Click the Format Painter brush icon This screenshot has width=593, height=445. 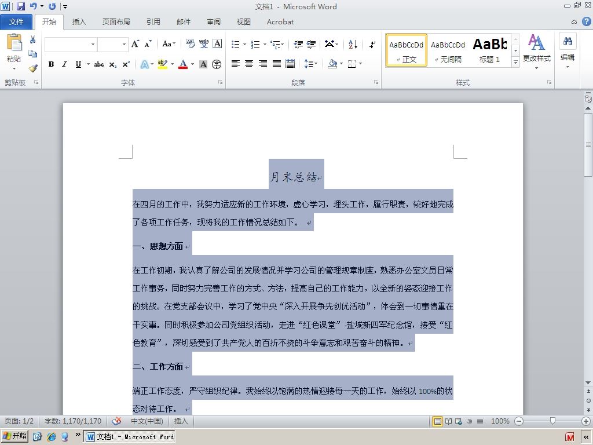33,68
